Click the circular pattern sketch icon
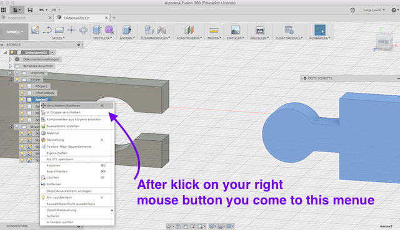This screenshot has width=400, height=230. 83,31
